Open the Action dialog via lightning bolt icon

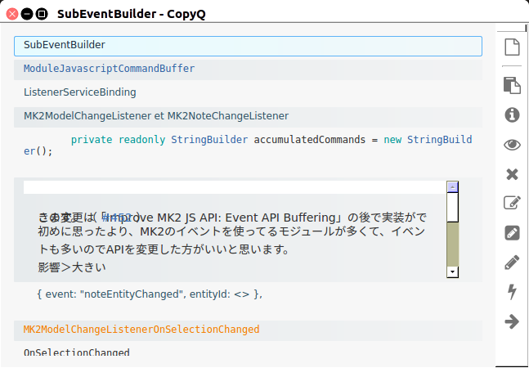click(512, 292)
